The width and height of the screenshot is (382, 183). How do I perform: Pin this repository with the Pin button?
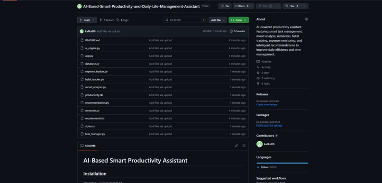tap(225, 6)
